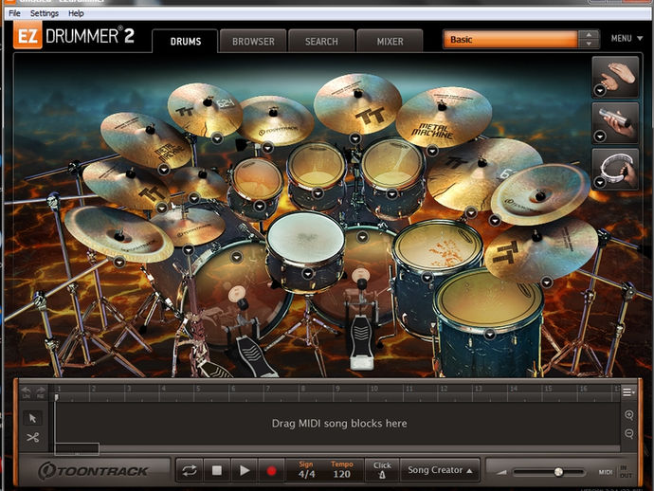Select the arrow pointer tool

(32, 418)
